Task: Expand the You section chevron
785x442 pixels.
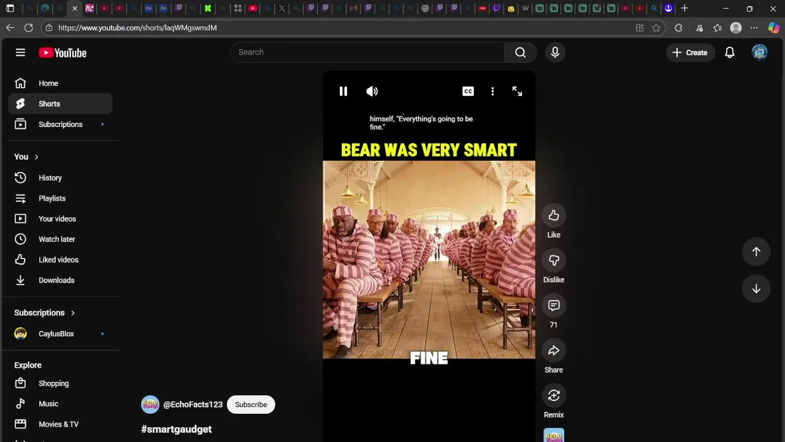Action: (36, 157)
